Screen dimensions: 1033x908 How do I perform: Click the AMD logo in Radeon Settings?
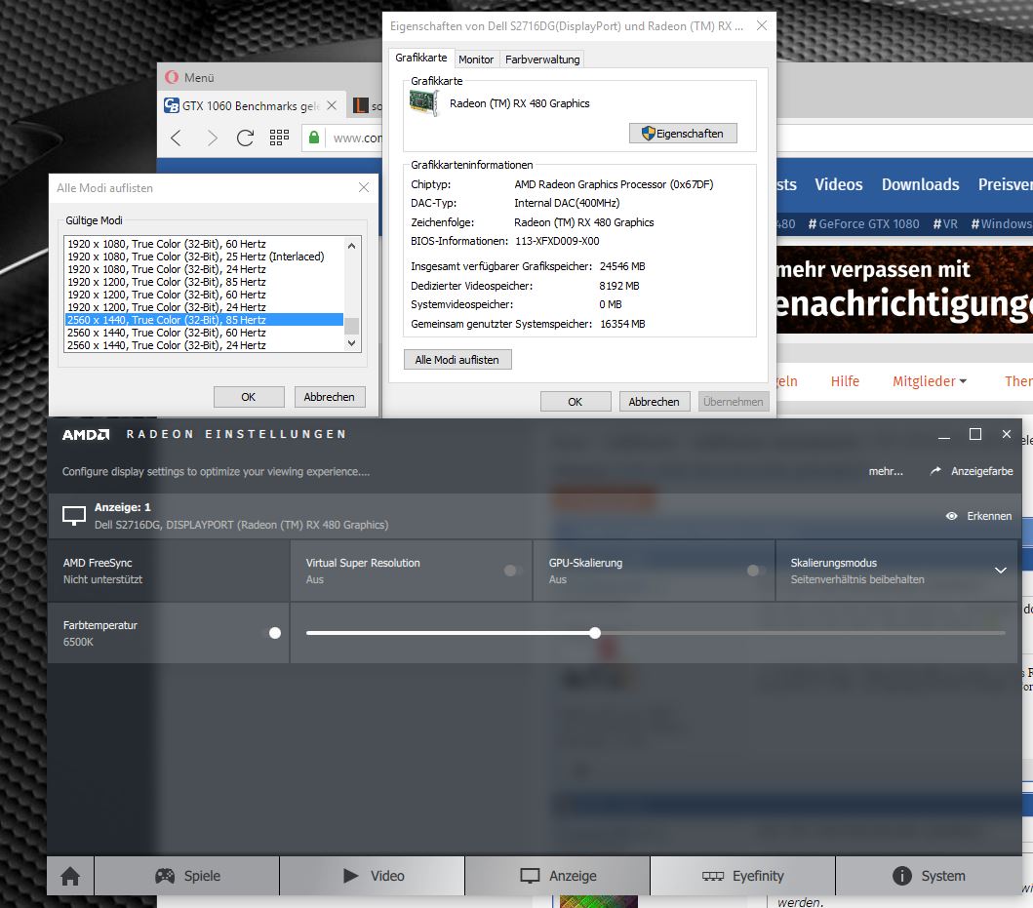tap(86, 434)
